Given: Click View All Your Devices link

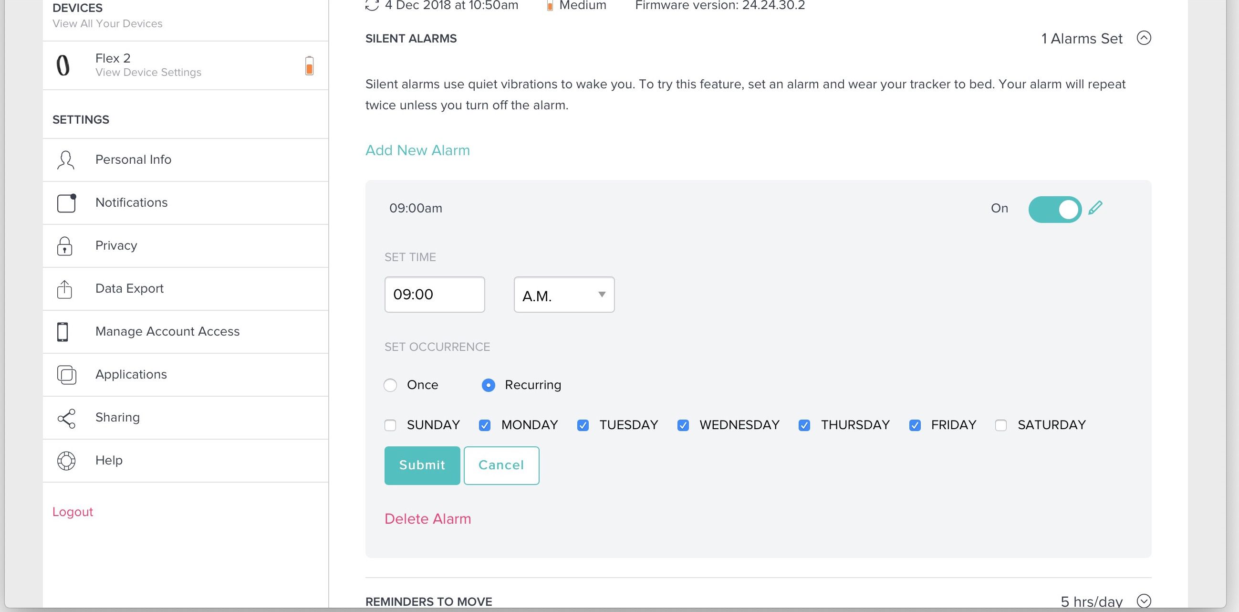Looking at the screenshot, I should [x=107, y=23].
